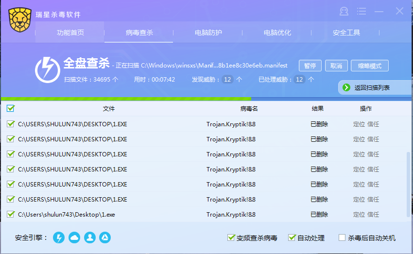413x254 pixels.
Task: Click the person-shaped security engine icon
Action: pyautogui.click(x=90, y=237)
